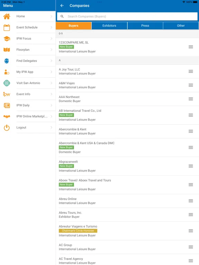Expand the IPW Focus chevron
This screenshot has height=265, width=199.
click(x=51, y=39)
